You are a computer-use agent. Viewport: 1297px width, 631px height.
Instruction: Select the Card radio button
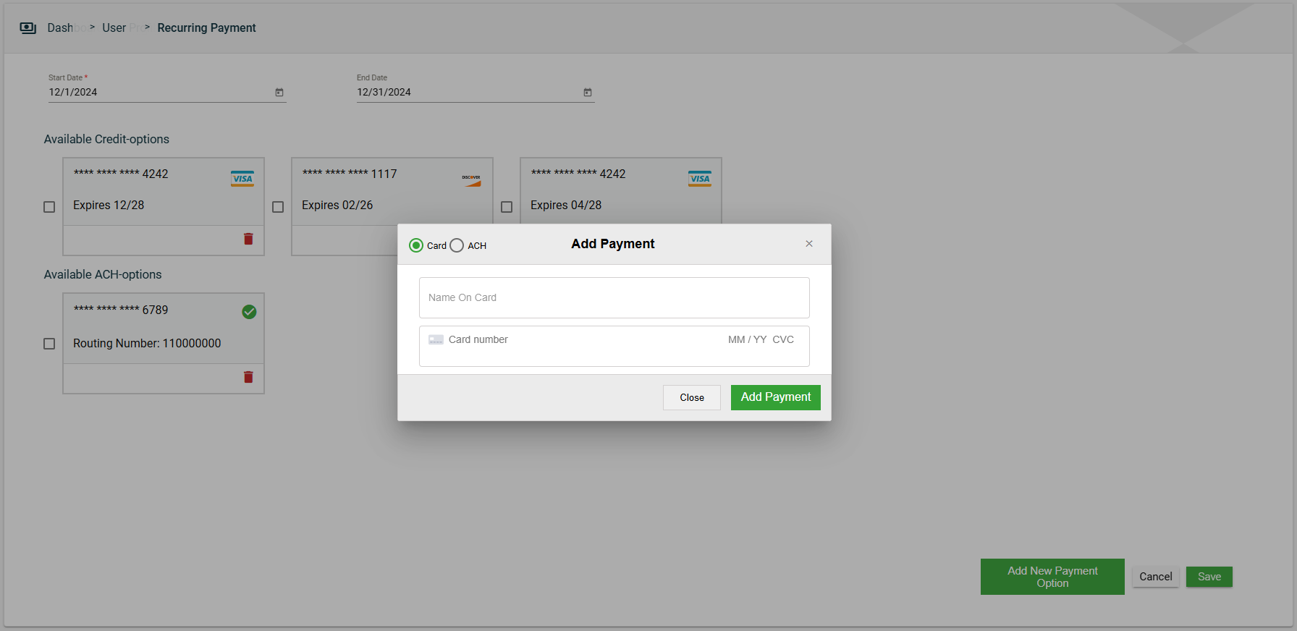pos(416,245)
